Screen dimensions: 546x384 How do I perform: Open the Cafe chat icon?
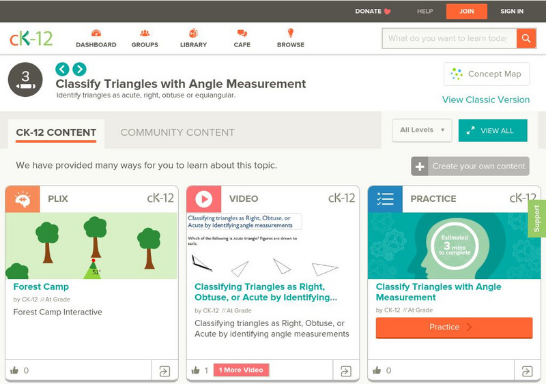click(x=242, y=33)
